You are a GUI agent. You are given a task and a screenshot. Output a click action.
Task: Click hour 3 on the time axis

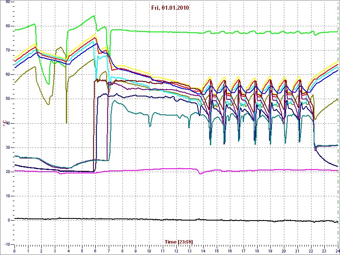(x=55, y=251)
